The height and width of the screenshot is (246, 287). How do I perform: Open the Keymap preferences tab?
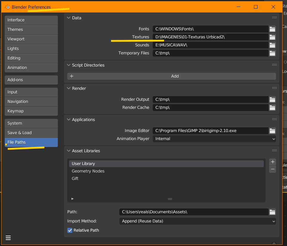pos(31,111)
